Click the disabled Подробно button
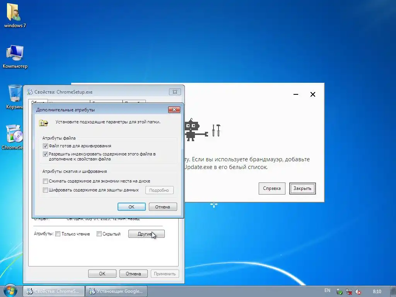Screen dimensions: 396x297 159,190
